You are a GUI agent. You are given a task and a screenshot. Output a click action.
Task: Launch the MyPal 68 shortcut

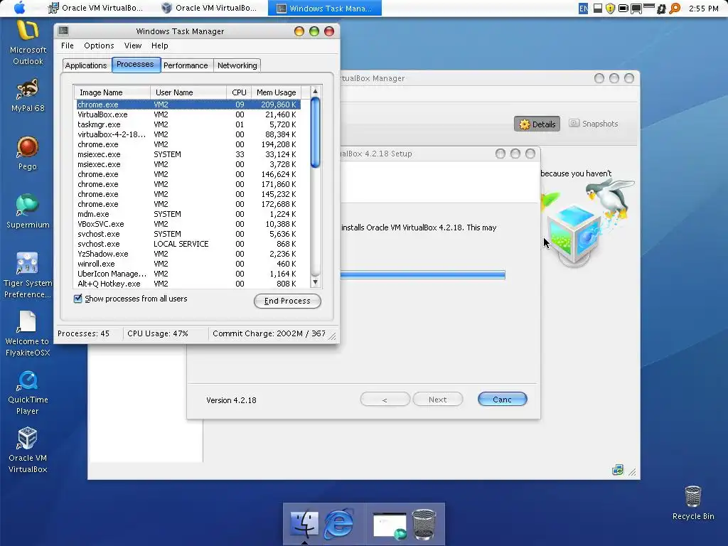click(x=28, y=96)
